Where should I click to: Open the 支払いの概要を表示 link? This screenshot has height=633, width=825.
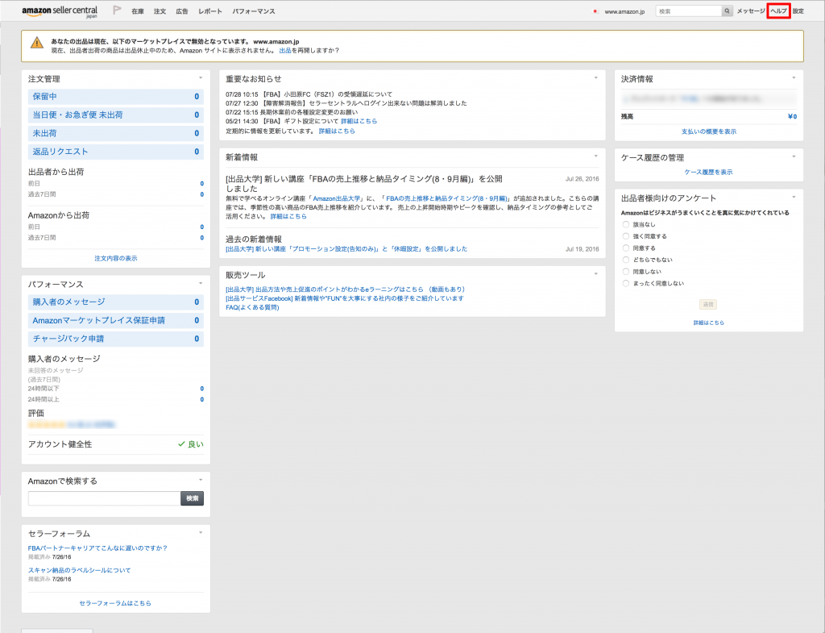click(709, 131)
